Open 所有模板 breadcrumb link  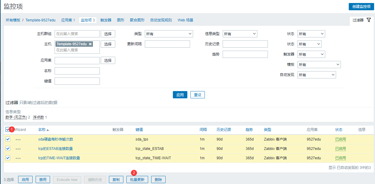13,20
